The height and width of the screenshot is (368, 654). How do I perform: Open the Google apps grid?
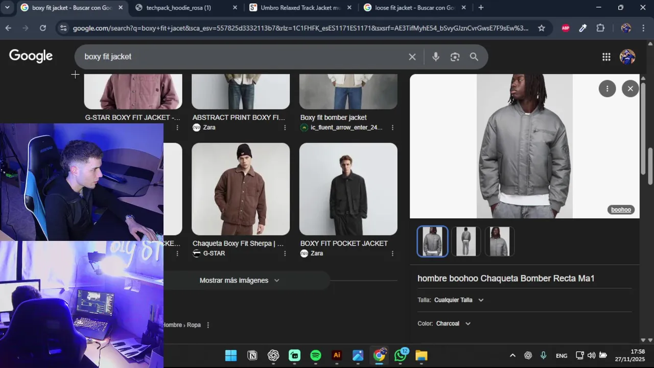click(x=606, y=57)
